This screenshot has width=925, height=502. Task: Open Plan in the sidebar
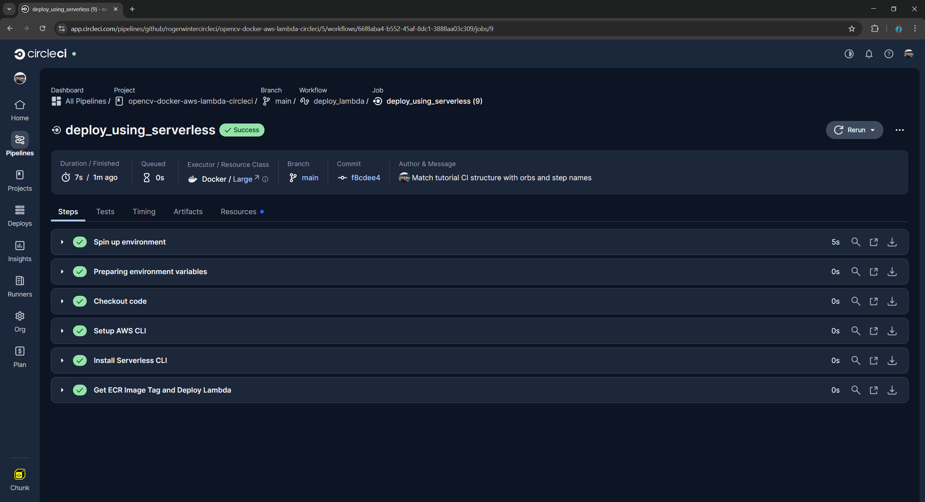point(20,357)
